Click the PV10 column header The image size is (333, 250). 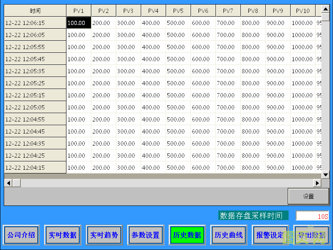tap(303, 11)
